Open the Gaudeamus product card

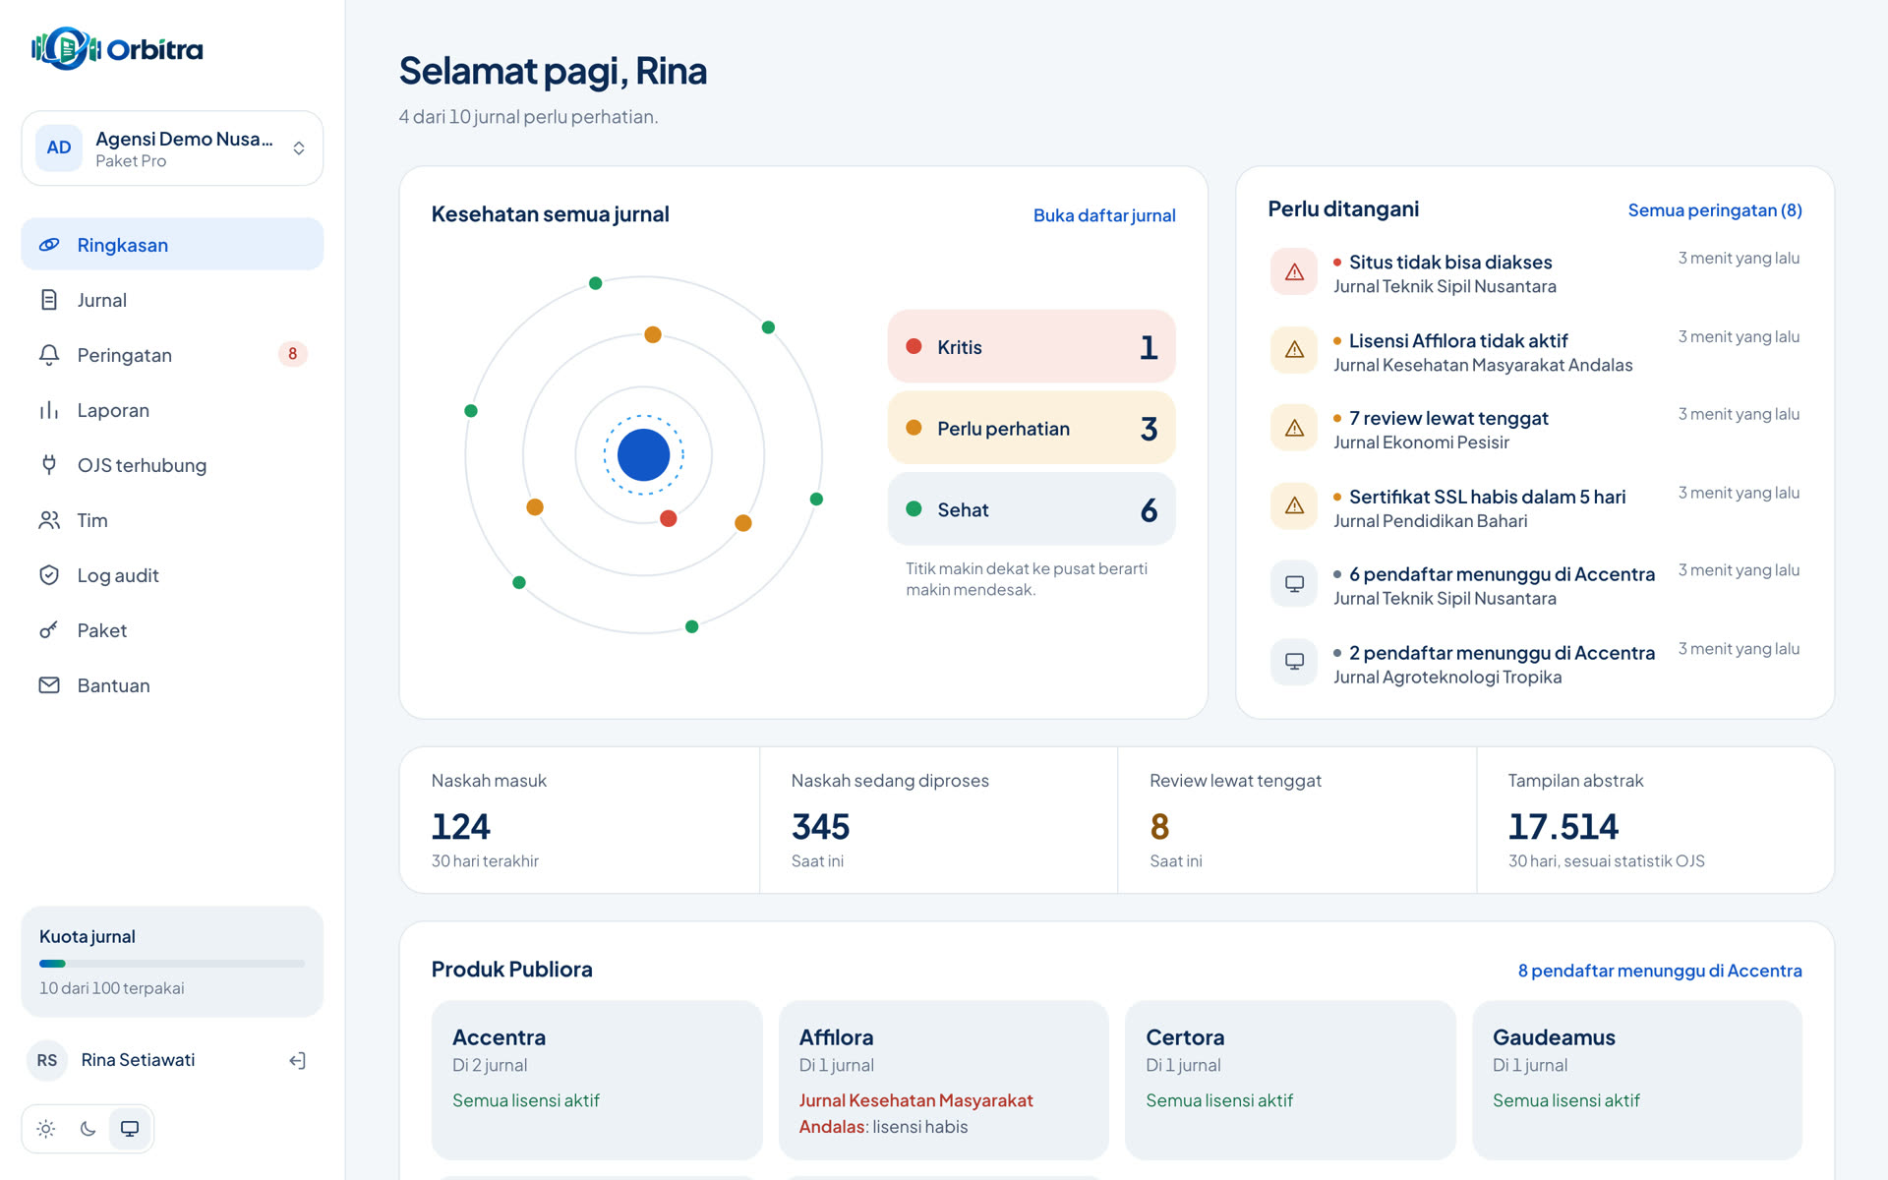1637,1080
